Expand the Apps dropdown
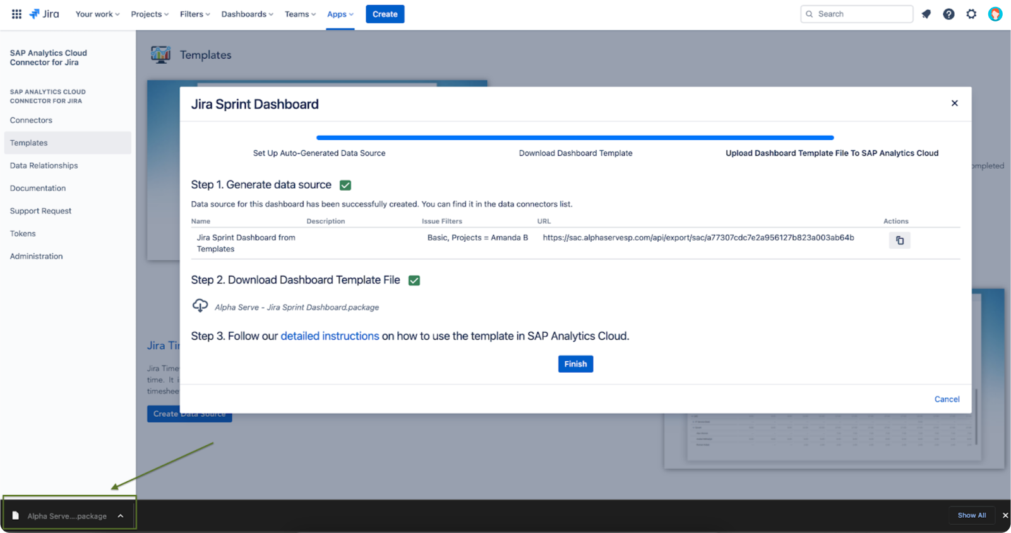 tap(340, 14)
